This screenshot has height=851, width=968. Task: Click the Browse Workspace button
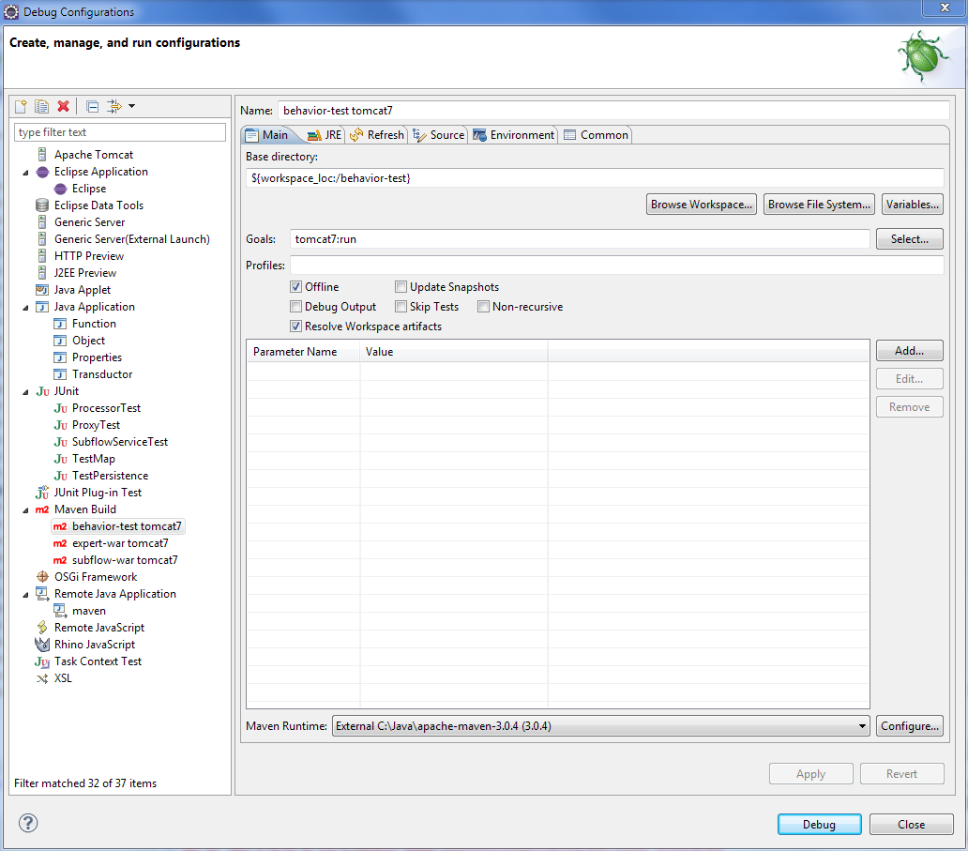coord(702,205)
